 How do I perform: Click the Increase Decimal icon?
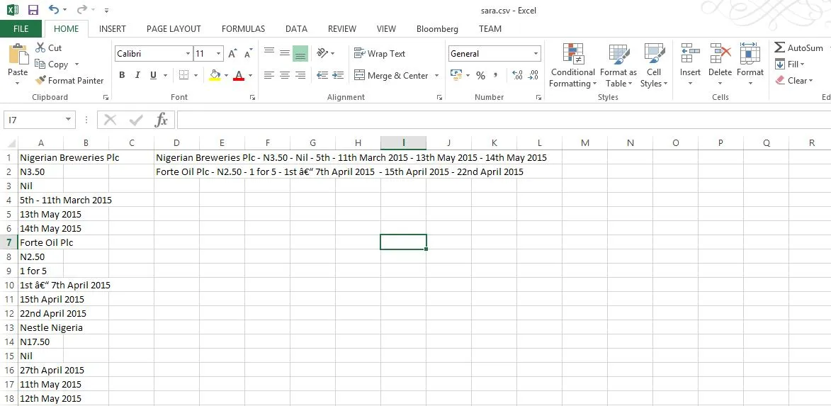point(518,75)
